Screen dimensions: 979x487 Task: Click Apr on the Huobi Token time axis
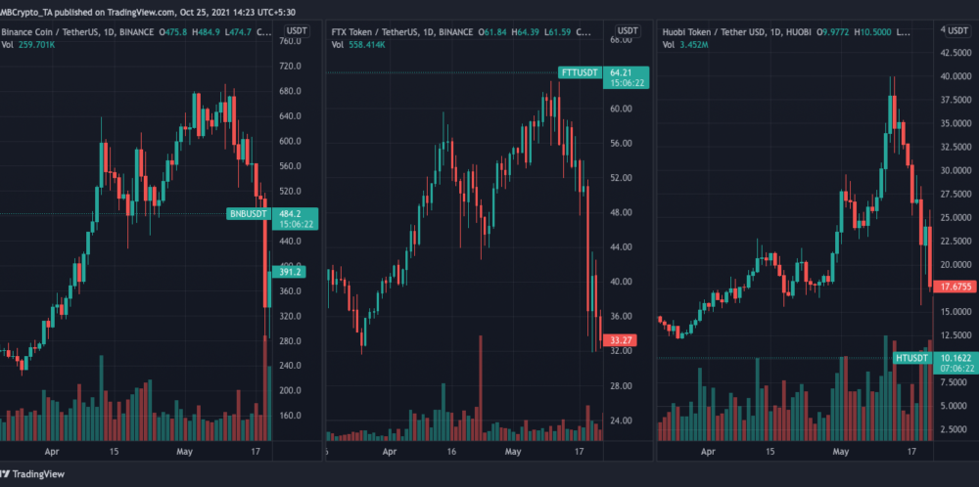[708, 452]
